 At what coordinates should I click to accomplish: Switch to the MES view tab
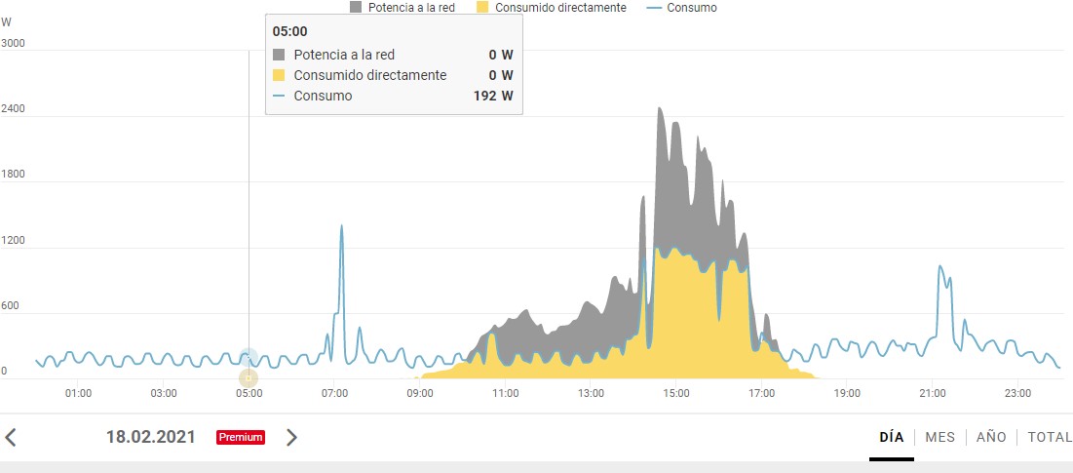coord(940,437)
